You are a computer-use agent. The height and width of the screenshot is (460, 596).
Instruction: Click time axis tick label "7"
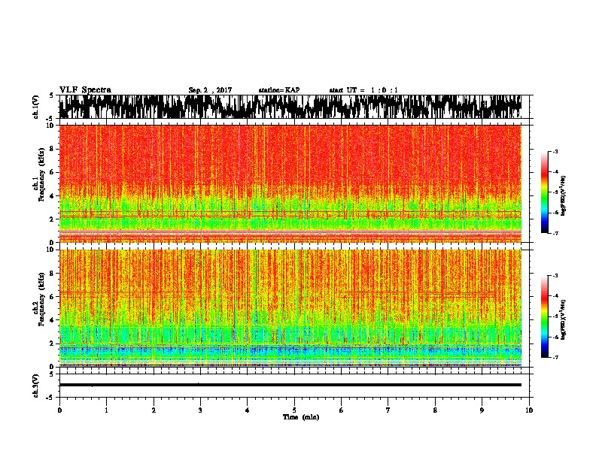(388, 410)
